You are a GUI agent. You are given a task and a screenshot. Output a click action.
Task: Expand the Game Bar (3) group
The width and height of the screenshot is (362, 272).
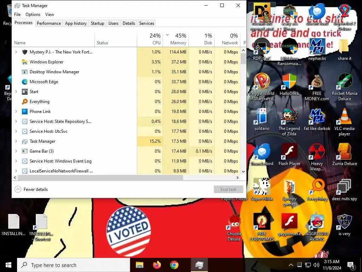(x=16, y=151)
